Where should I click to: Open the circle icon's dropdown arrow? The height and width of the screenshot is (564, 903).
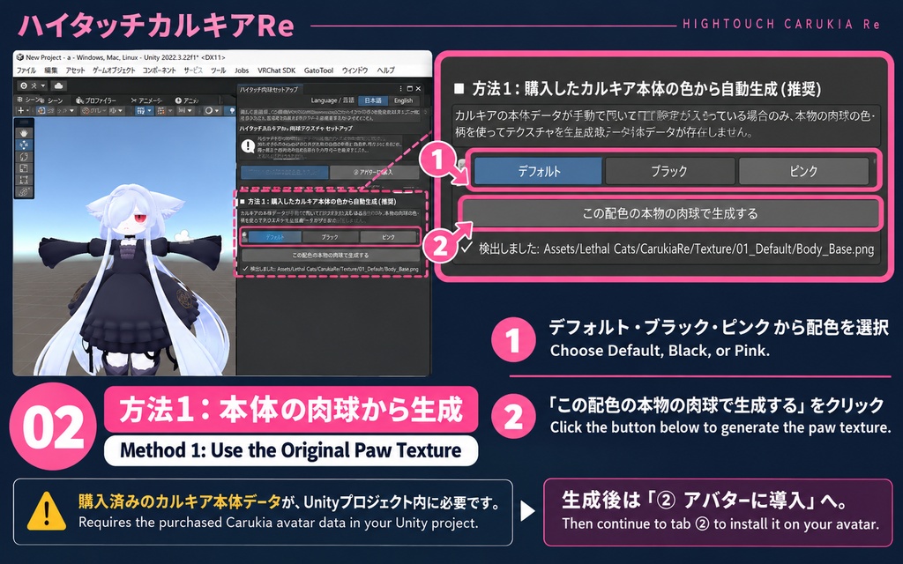217,110
